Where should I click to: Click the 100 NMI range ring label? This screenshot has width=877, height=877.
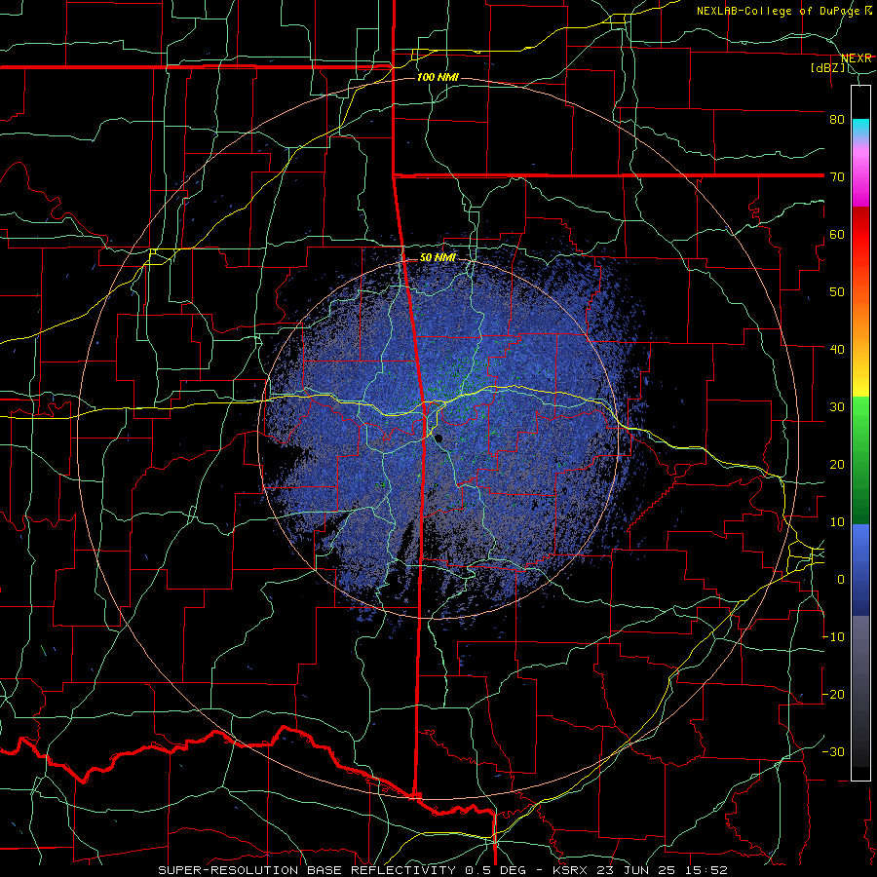point(438,77)
